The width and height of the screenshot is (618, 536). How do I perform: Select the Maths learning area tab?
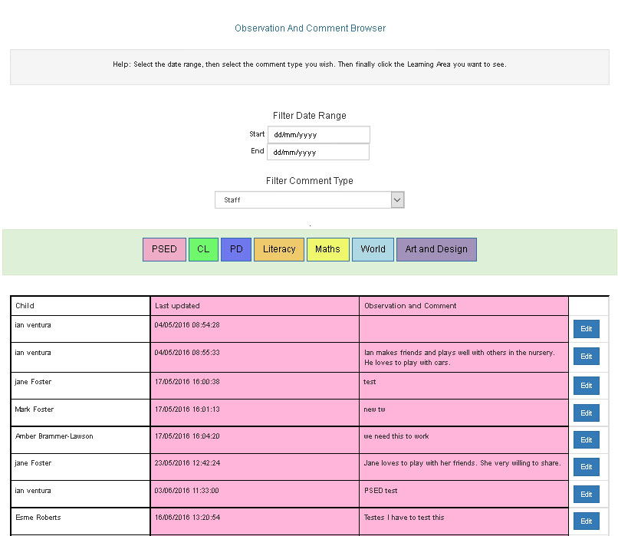pos(328,249)
